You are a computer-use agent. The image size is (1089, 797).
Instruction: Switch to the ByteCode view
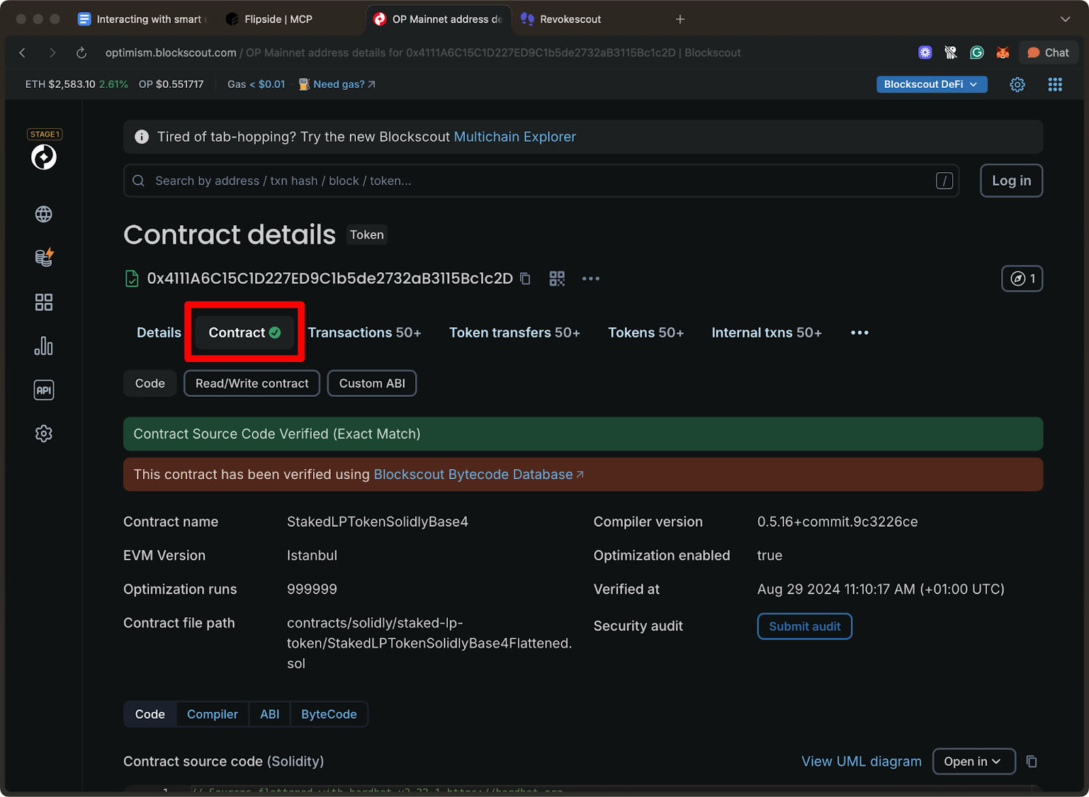pos(329,715)
